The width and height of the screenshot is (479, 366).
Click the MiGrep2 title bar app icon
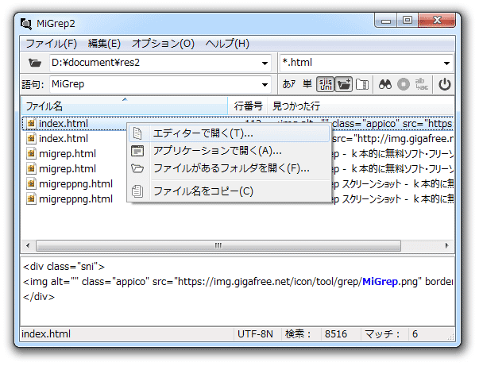tap(26, 24)
